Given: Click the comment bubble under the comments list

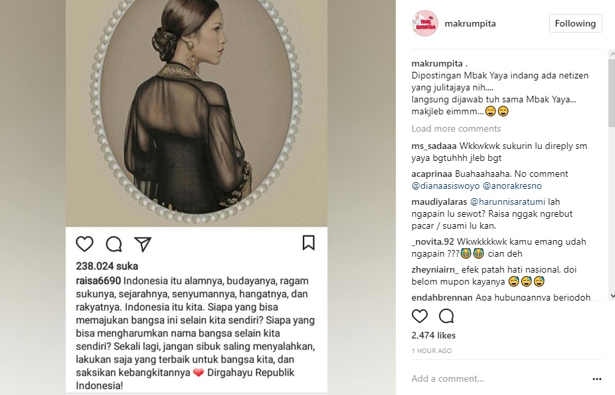Looking at the screenshot, I should (x=446, y=316).
